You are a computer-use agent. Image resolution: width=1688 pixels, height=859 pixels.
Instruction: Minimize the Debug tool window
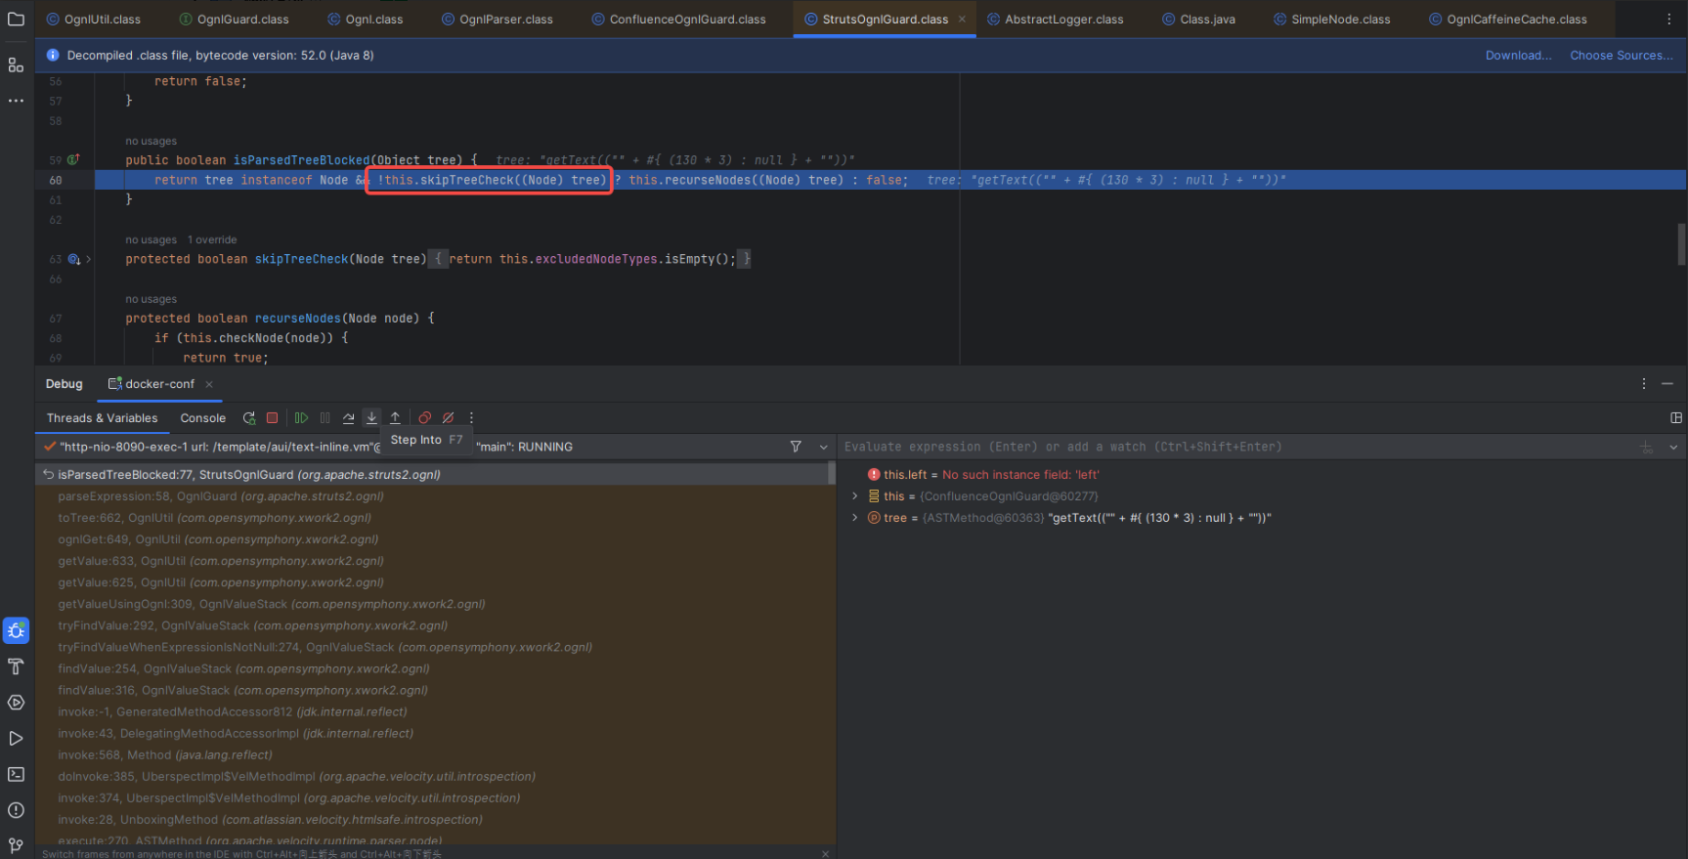point(1667,384)
